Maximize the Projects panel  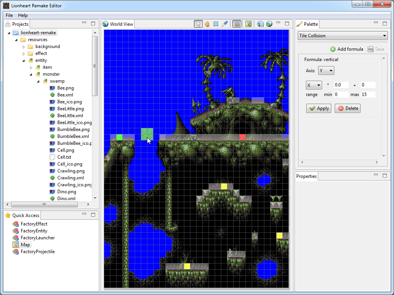93,23
